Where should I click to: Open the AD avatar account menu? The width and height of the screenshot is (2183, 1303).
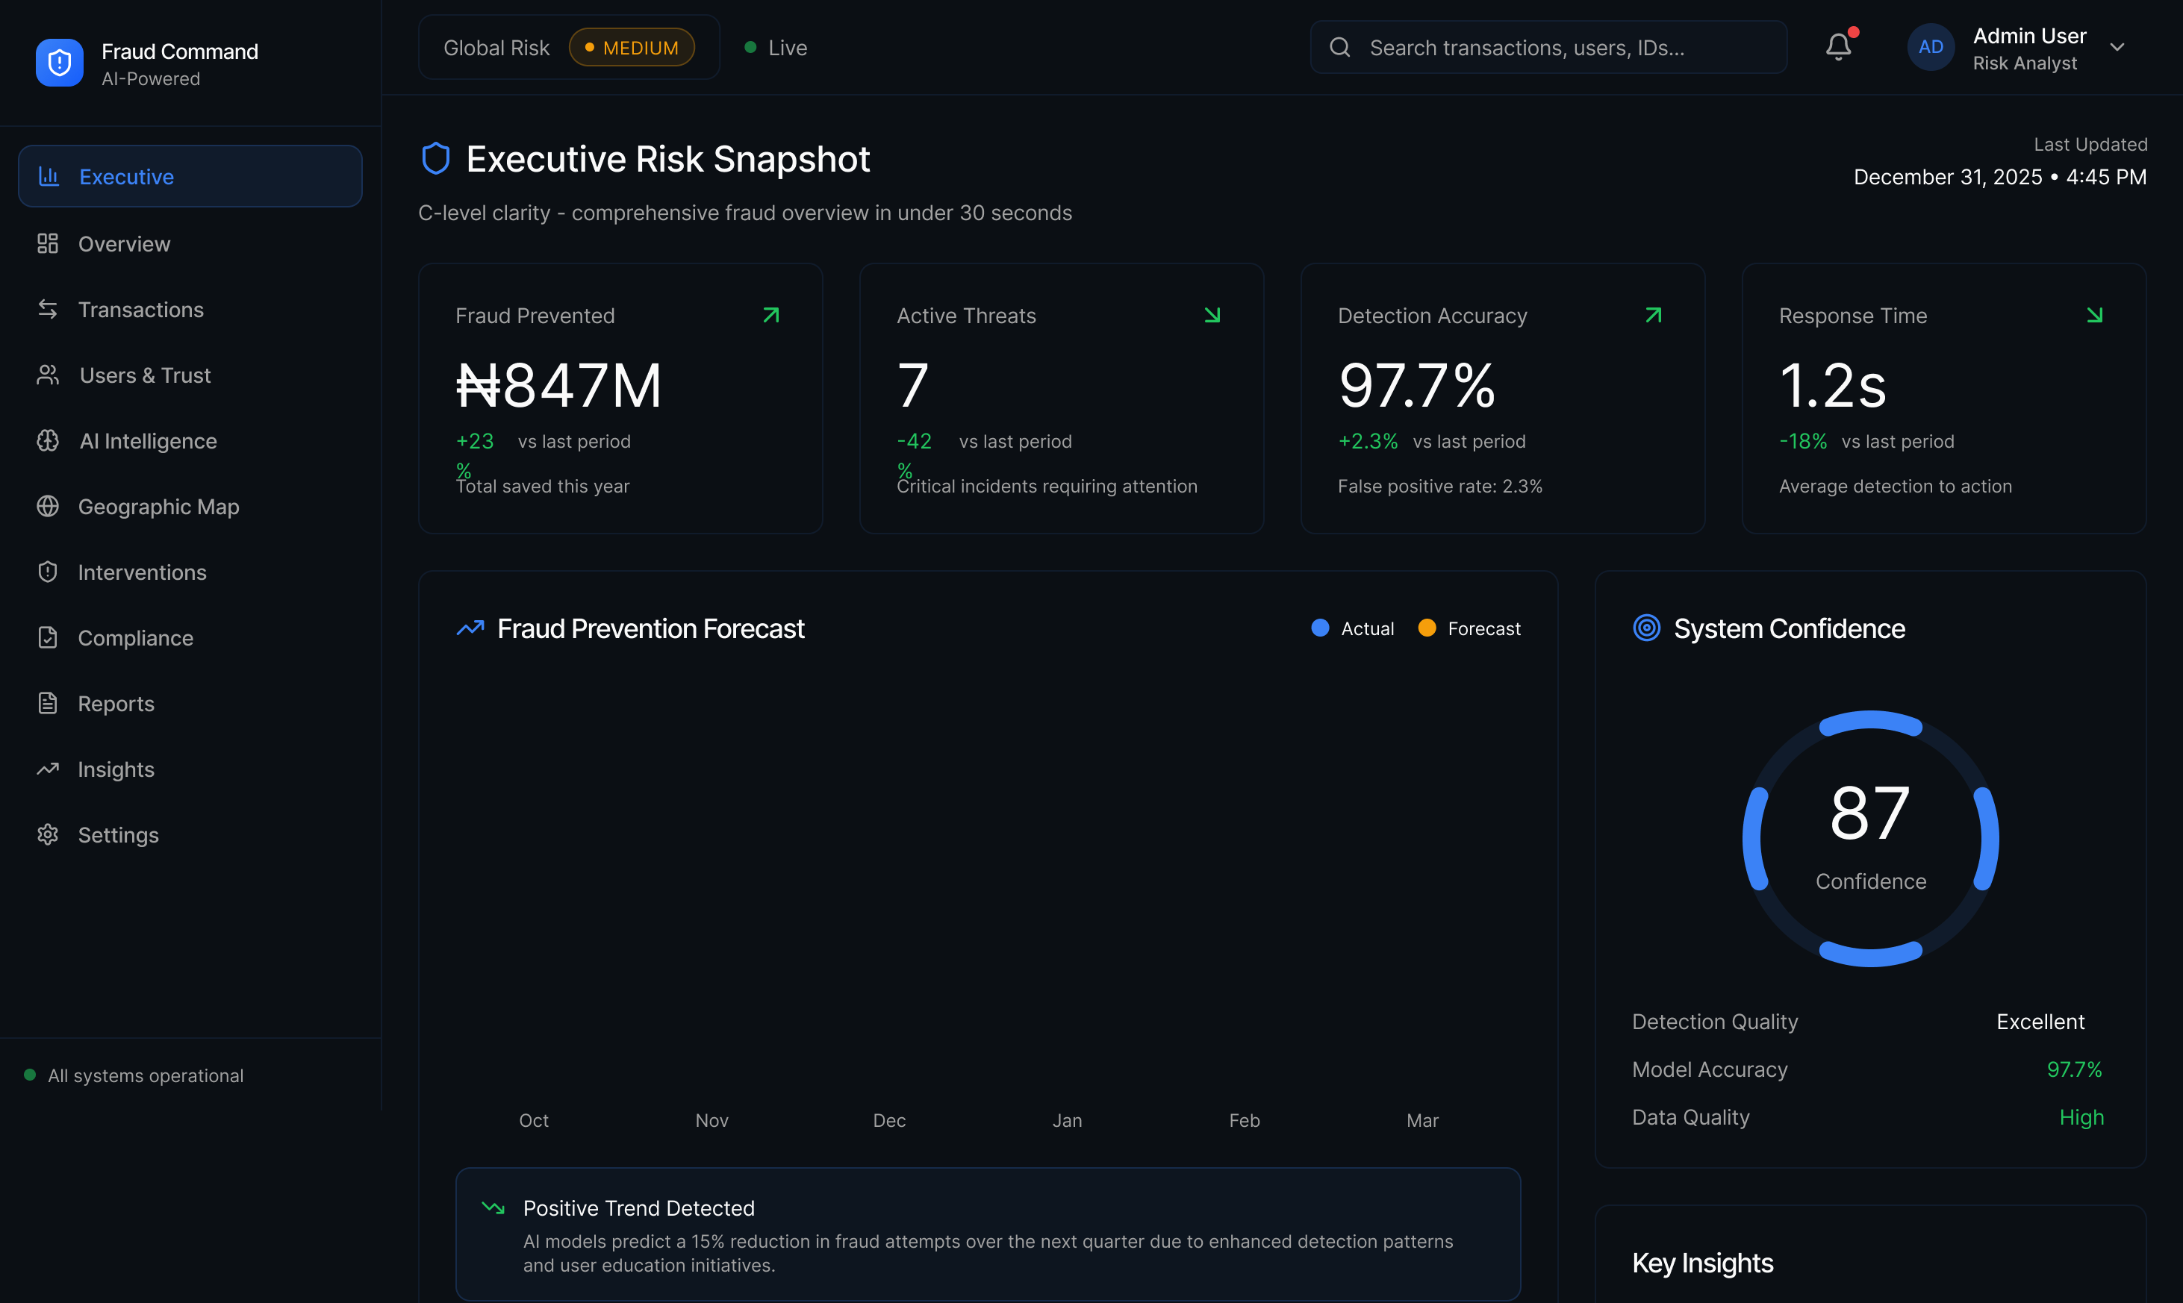(1930, 48)
